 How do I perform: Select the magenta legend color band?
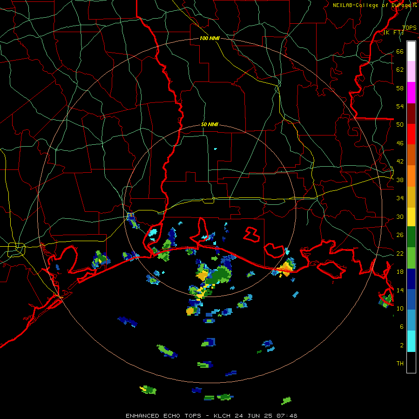(x=411, y=93)
